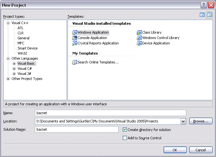Viewport: 216px width, 157px height.
Task: Select the Crystal Reports Application icon
Action: tap(75, 43)
